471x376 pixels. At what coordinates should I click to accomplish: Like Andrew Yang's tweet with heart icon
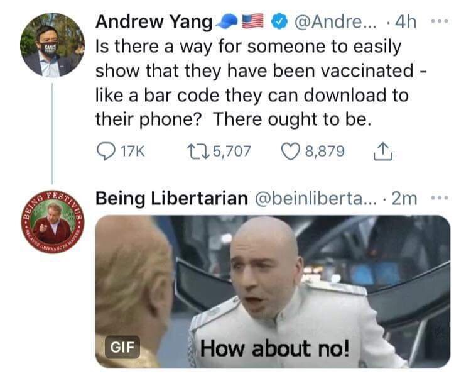pyautogui.click(x=291, y=152)
